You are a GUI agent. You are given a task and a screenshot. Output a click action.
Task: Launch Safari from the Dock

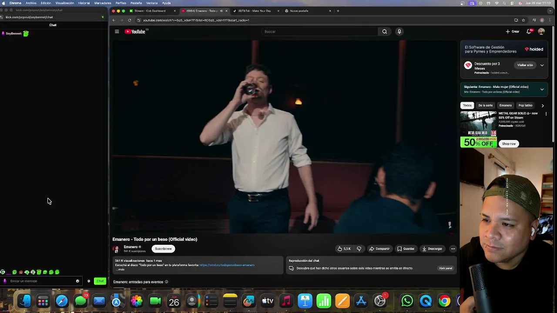[62, 301]
